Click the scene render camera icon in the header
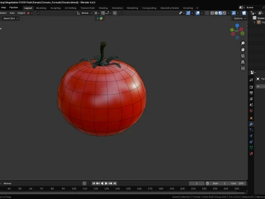 244,13
